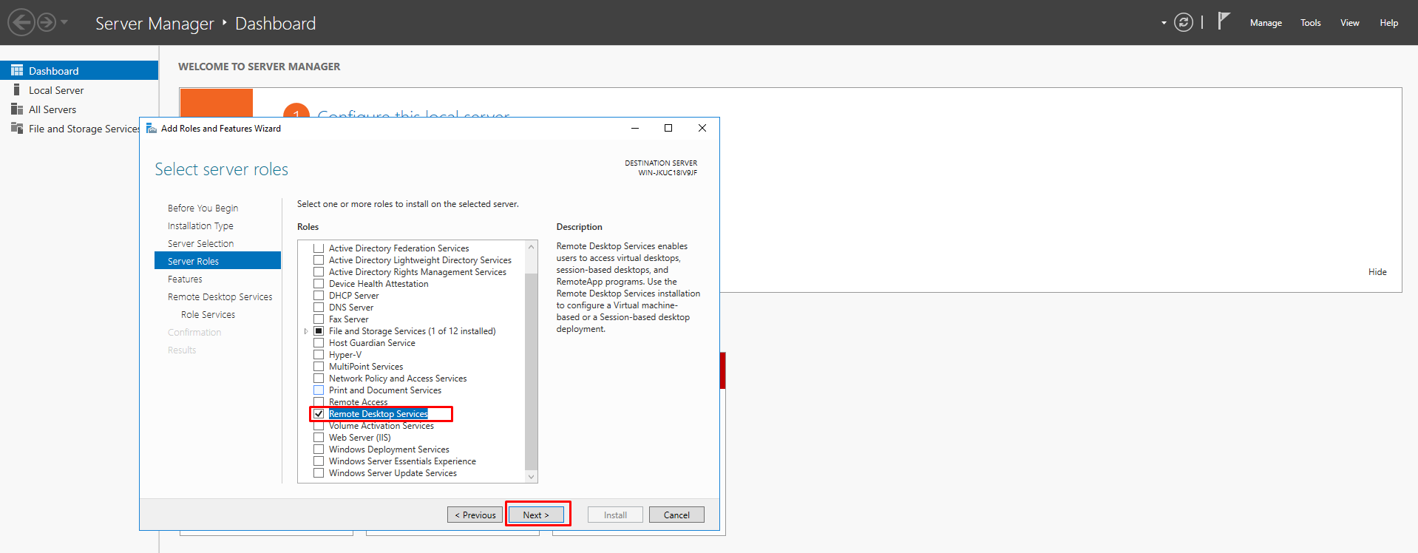The image size is (1418, 553).
Task: Maximize the Add Roles and Features Wizard
Action: coord(668,128)
